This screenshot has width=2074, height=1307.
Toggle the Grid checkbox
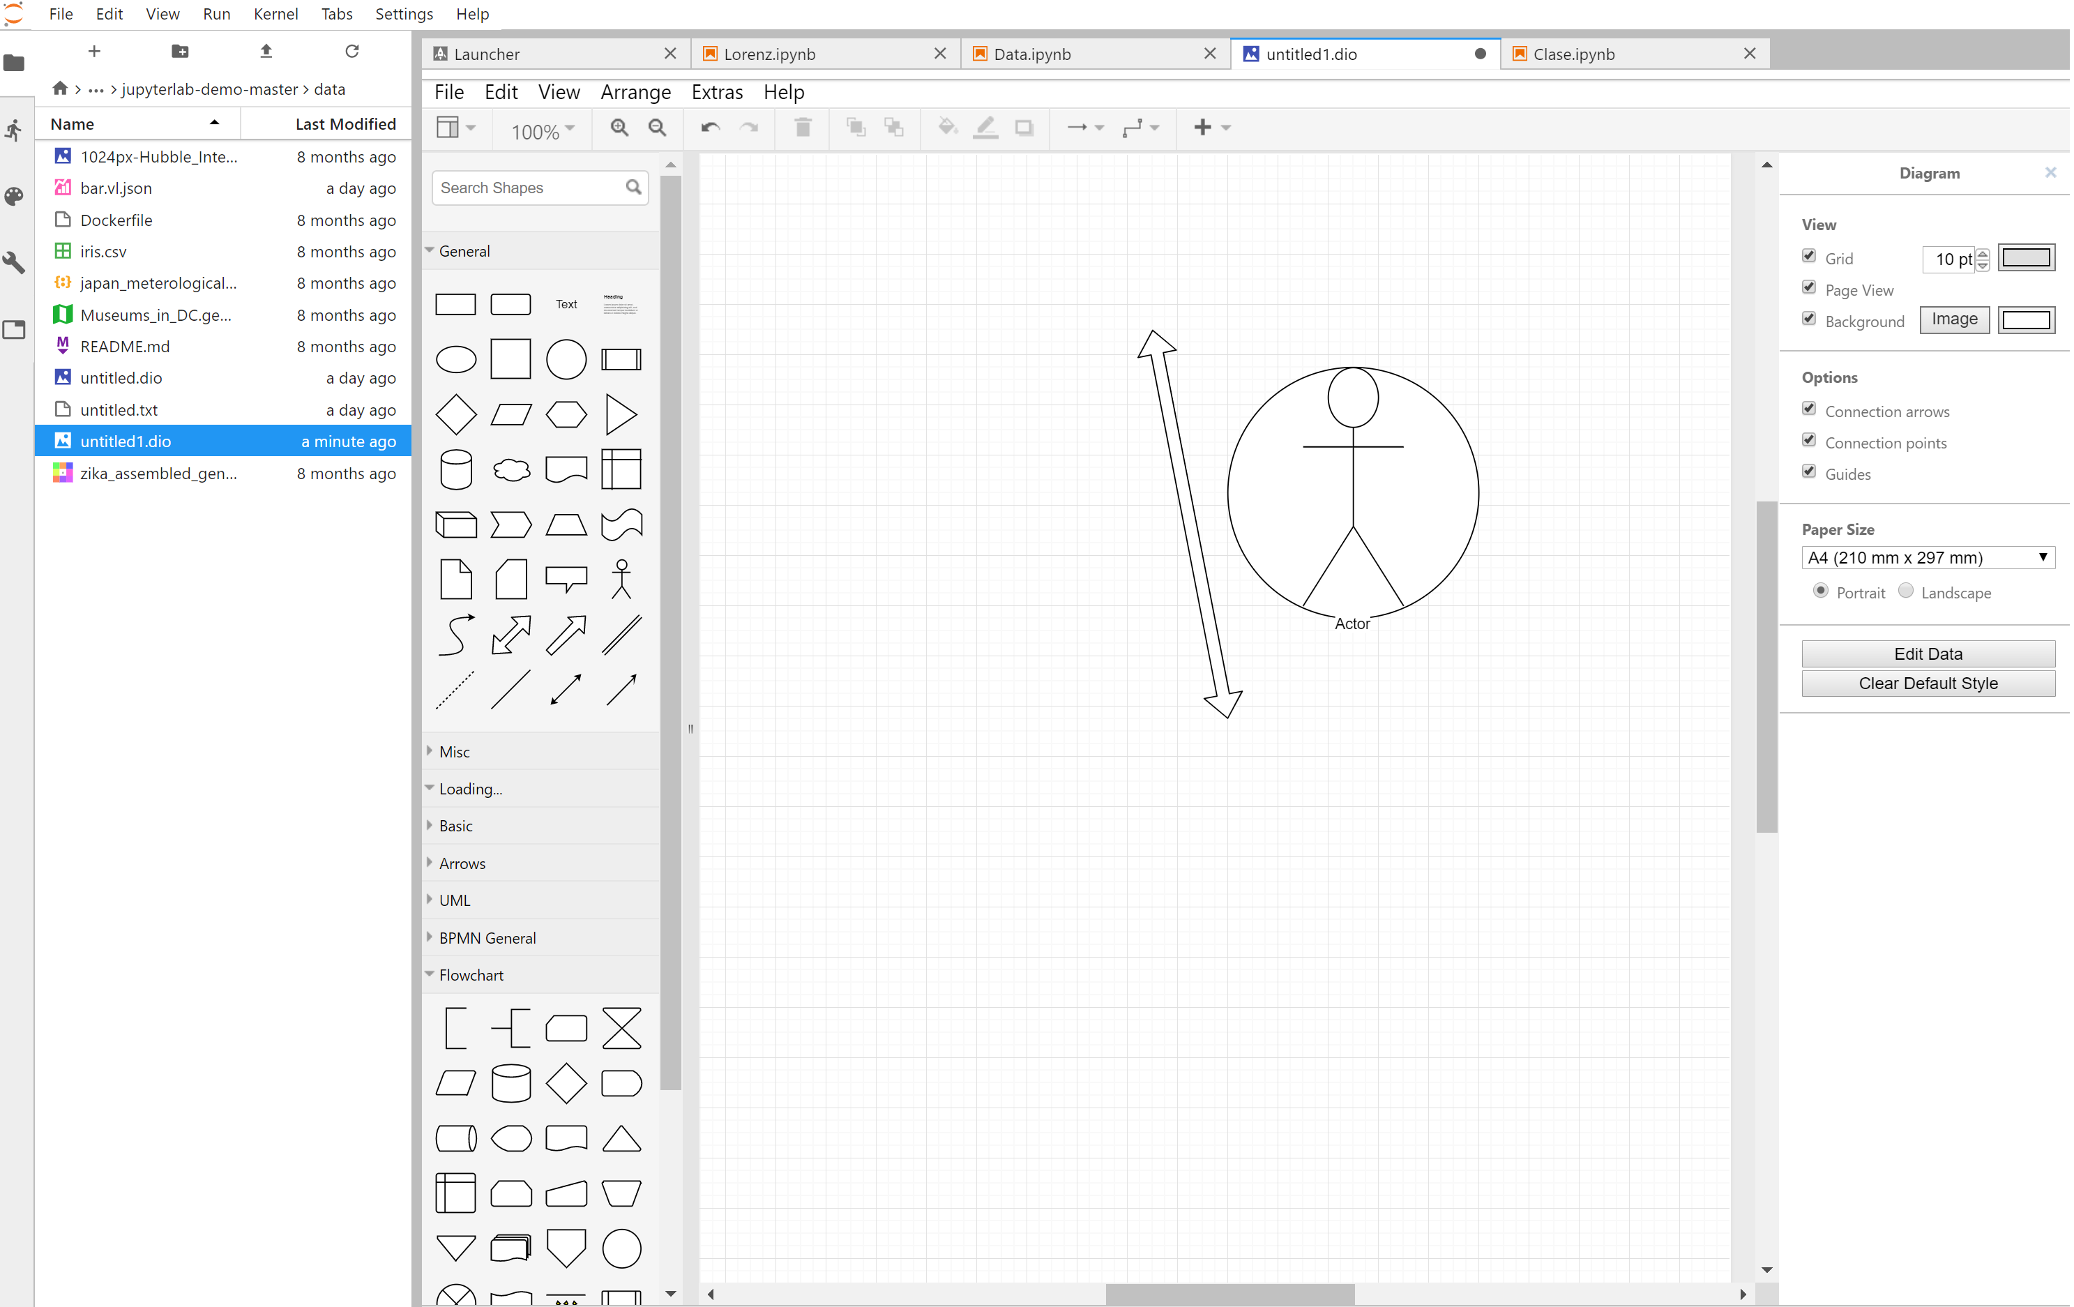click(x=1809, y=257)
